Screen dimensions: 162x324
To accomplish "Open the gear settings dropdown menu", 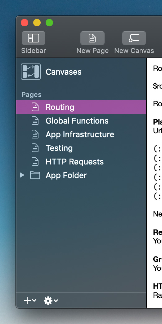I will (51, 301).
